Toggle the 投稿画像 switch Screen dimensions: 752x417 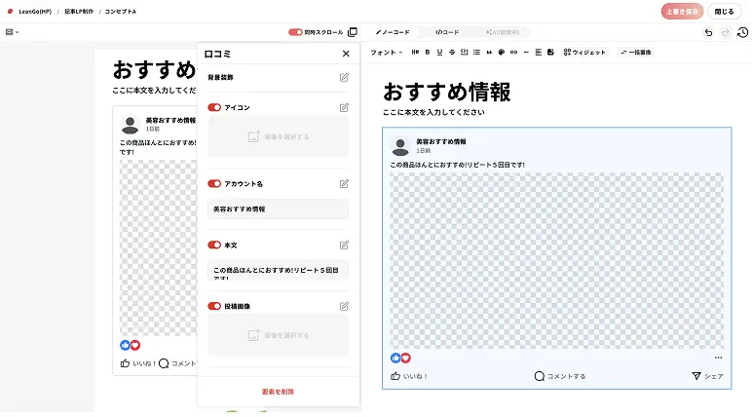(x=214, y=306)
